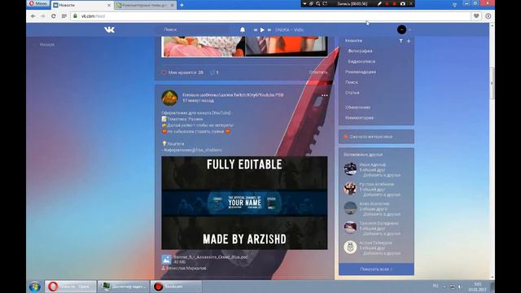The image size is (521, 293).
Task: Select Фотографии in the feed menu
Action: point(360,50)
